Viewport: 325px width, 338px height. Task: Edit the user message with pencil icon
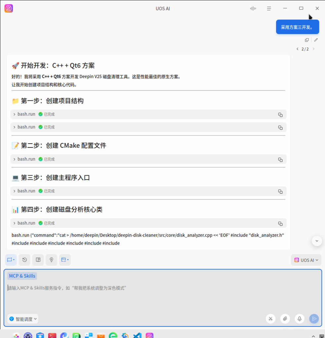tap(316, 40)
